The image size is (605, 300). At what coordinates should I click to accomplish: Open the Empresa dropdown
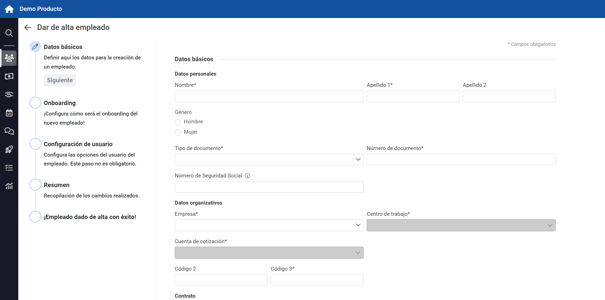(x=269, y=225)
